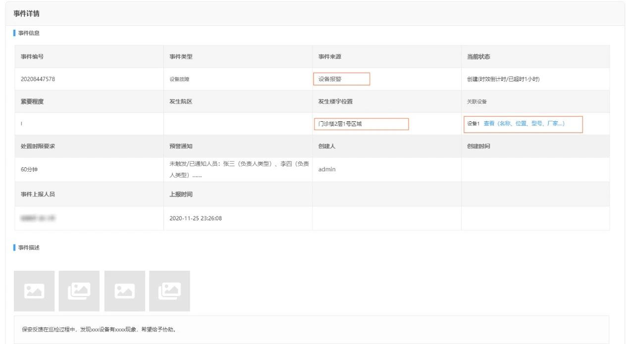Click the fourth gallery placeholder thumbnail

point(169,291)
